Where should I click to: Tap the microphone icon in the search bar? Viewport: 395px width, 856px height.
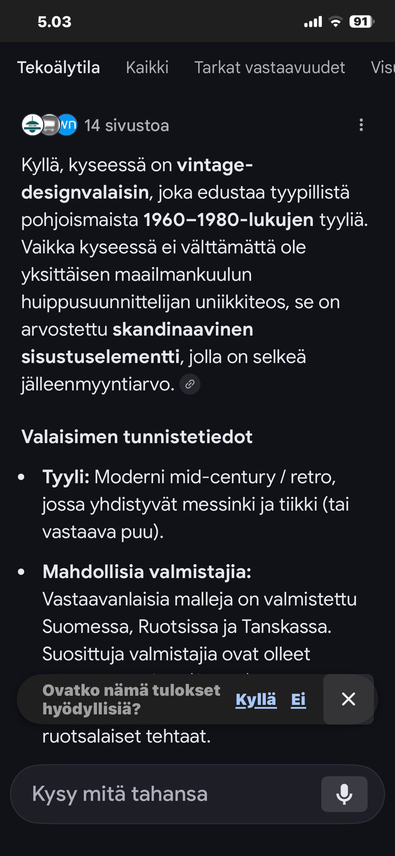tap(344, 794)
